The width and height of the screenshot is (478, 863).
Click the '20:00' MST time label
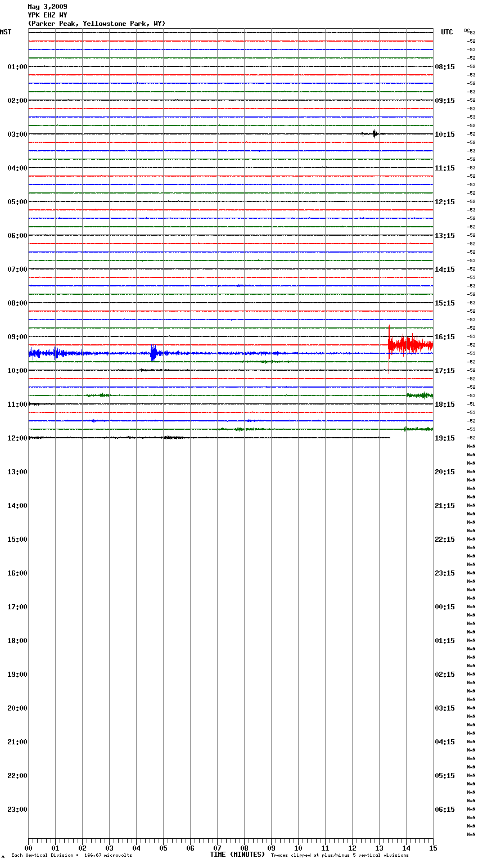[x=17, y=708]
